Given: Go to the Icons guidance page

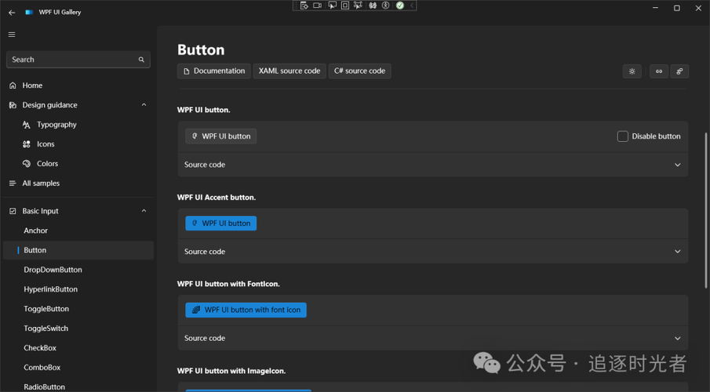Looking at the screenshot, I should click(46, 144).
